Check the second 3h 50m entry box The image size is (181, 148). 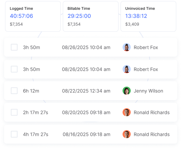(x=14, y=69)
